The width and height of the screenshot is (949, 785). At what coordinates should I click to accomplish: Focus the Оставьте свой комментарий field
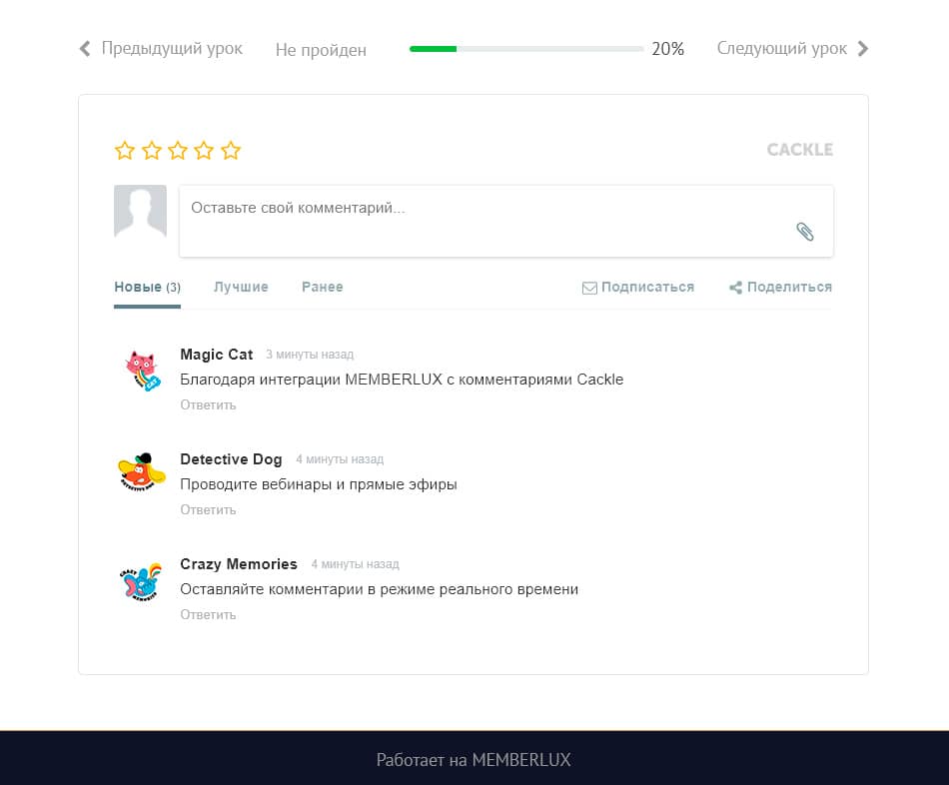[x=506, y=221]
